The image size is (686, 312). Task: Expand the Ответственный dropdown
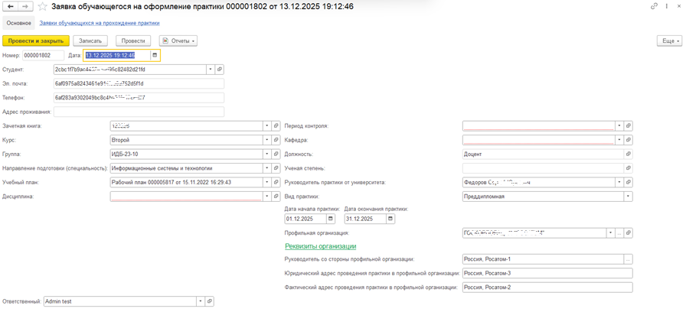201,301
